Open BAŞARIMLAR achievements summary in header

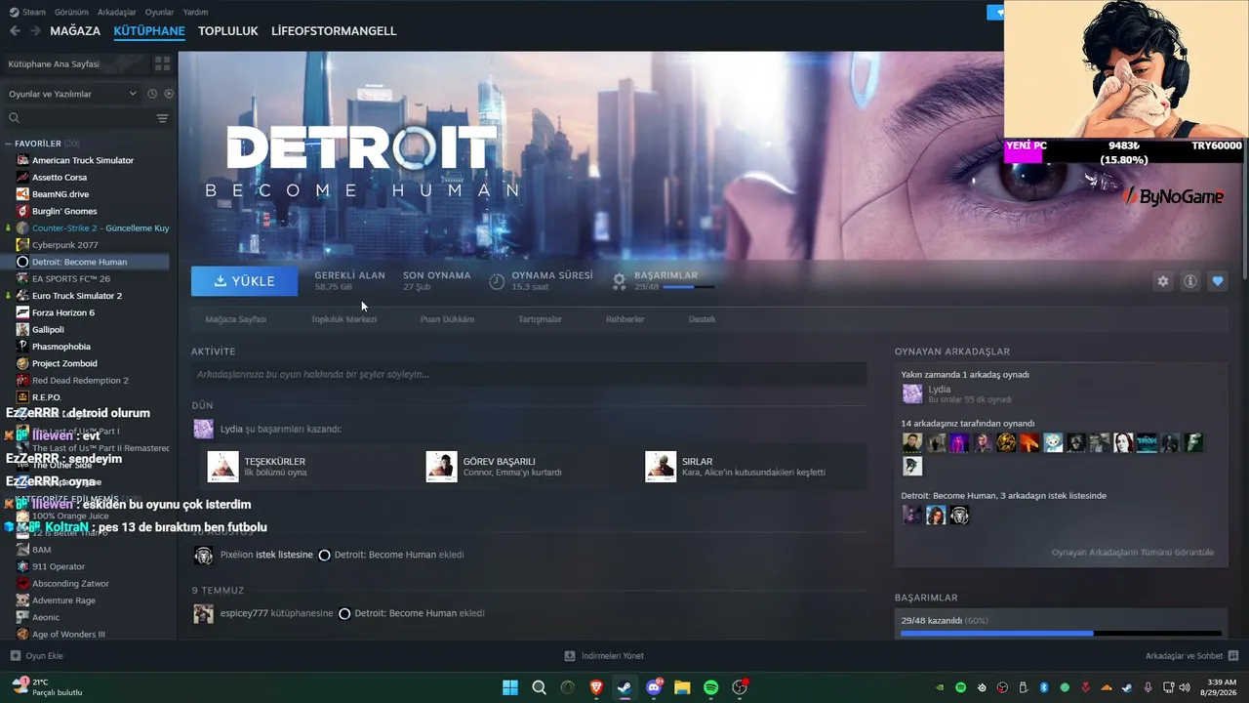(664, 281)
